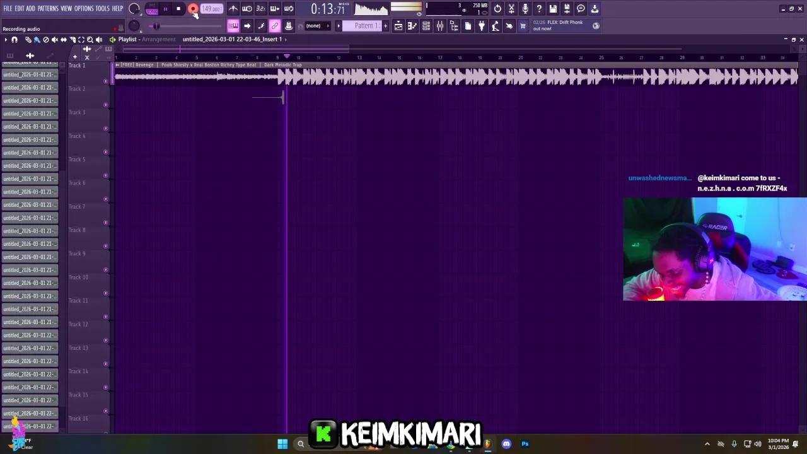Click the Playlist horizontal zoom scrollbar
Viewport: 807px width, 454px height.
point(236,49)
